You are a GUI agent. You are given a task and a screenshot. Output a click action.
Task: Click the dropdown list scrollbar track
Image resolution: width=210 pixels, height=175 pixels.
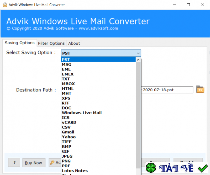point(138,172)
